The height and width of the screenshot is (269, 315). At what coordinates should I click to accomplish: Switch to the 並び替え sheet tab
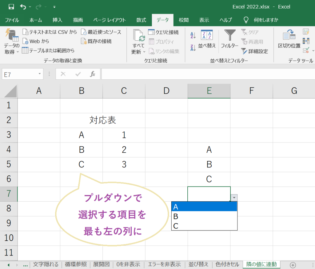click(x=198, y=264)
